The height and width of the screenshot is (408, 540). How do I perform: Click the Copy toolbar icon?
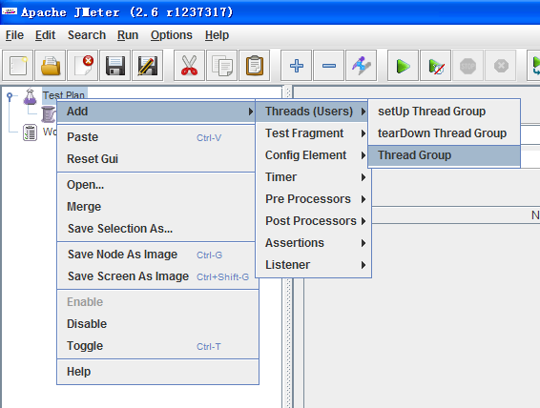221,66
